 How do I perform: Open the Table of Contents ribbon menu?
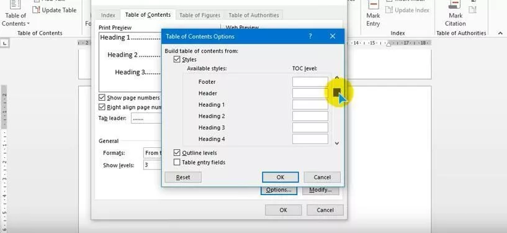[15, 14]
